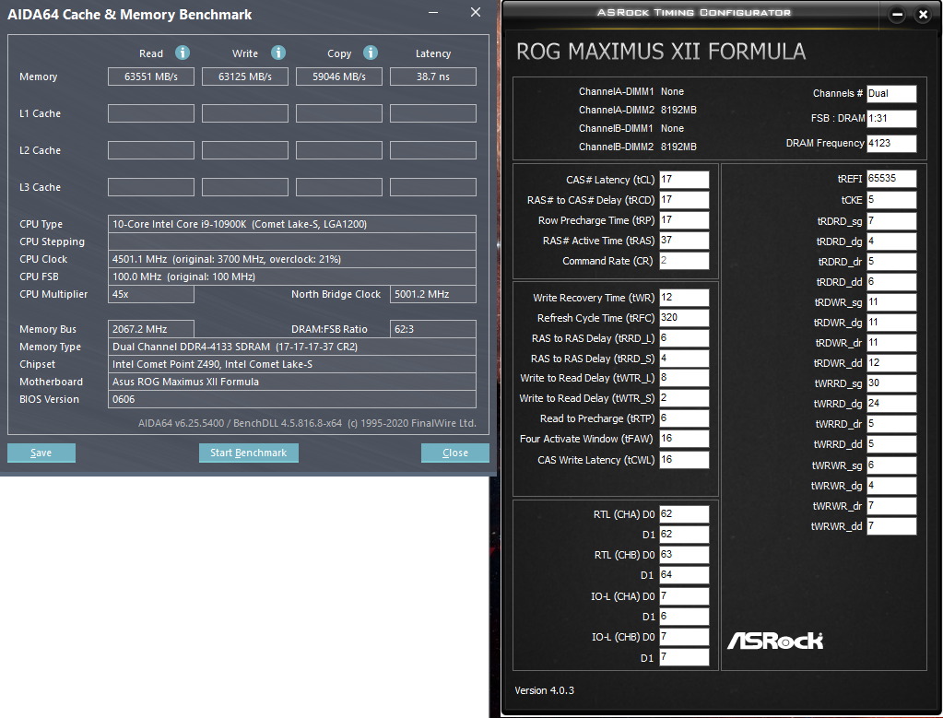The image size is (943, 718).
Task: Click the Command Rate (CR) field
Action: 682,261
